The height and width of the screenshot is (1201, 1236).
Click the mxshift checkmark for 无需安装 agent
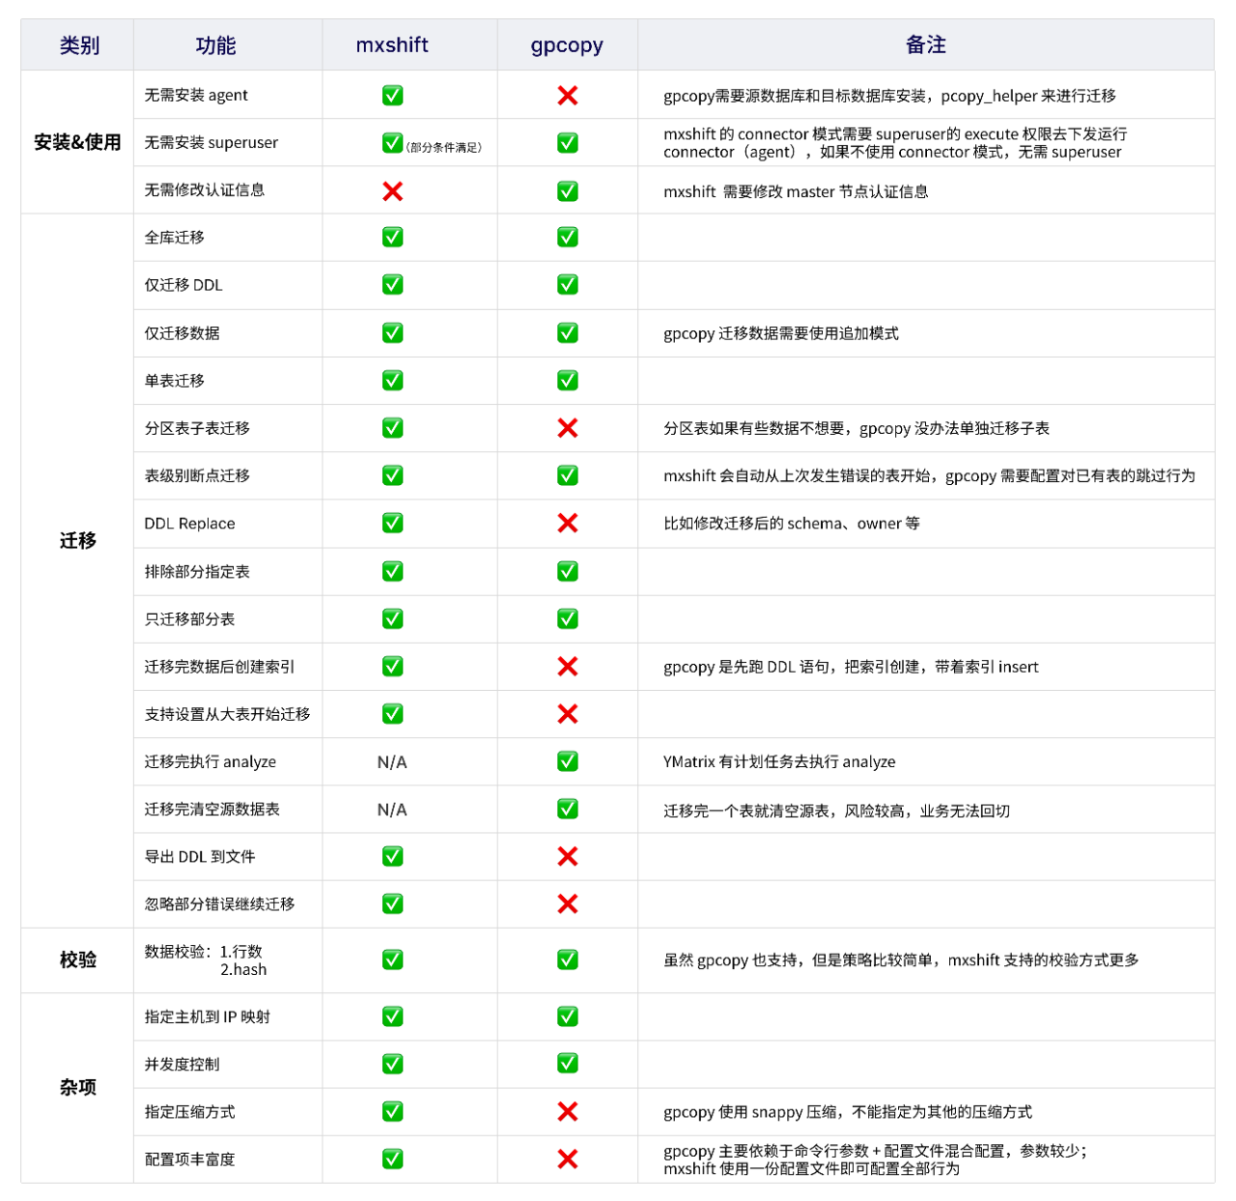coord(392,95)
